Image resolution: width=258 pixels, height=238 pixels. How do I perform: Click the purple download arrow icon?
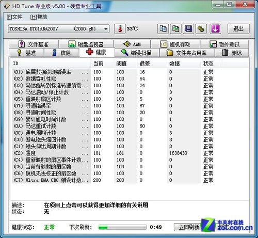[x=215, y=29]
